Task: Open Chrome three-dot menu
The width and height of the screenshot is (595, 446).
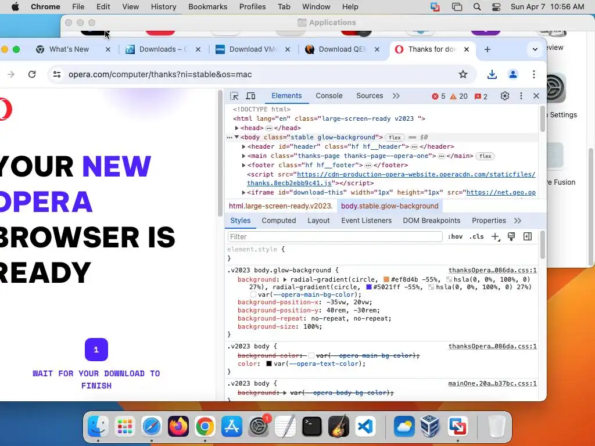Action: coord(534,74)
